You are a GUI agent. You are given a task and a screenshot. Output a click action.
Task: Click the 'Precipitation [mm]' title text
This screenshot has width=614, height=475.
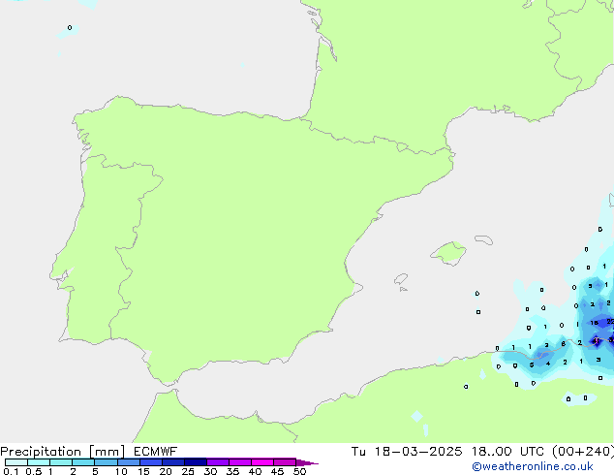click(x=62, y=452)
